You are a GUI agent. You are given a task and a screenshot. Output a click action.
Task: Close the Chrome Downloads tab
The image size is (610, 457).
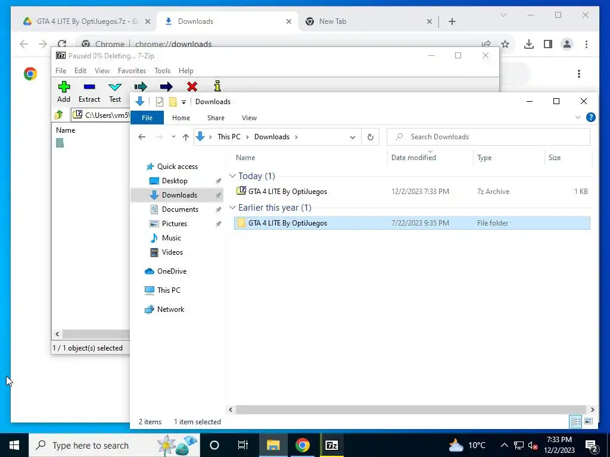coord(289,21)
